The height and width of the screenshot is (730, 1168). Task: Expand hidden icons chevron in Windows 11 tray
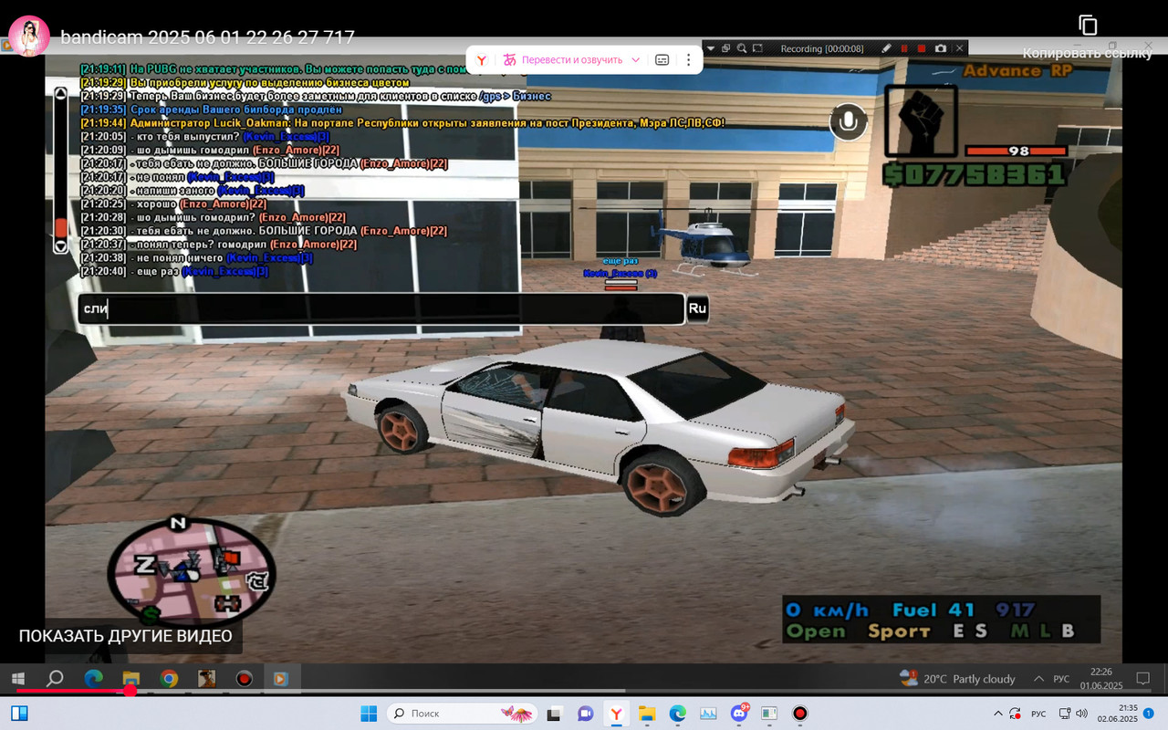[996, 713]
